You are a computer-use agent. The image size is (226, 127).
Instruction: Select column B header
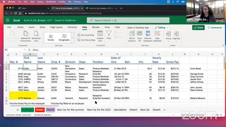click(30, 54)
